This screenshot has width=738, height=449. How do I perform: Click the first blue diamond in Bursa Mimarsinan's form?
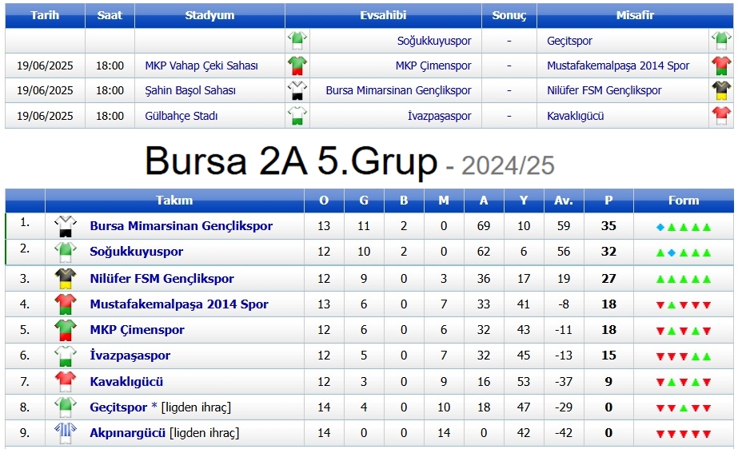click(x=660, y=227)
